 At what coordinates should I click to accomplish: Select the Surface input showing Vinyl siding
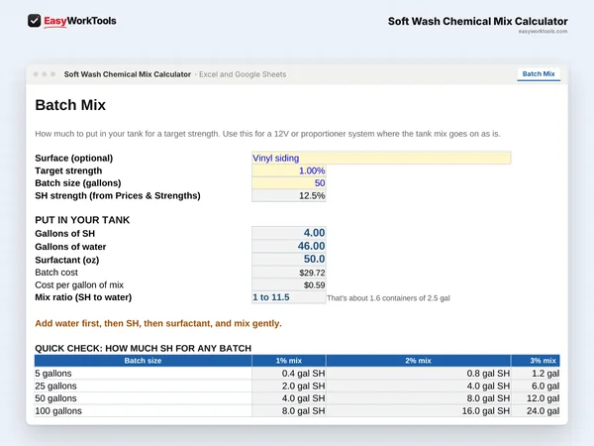click(381, 159)
